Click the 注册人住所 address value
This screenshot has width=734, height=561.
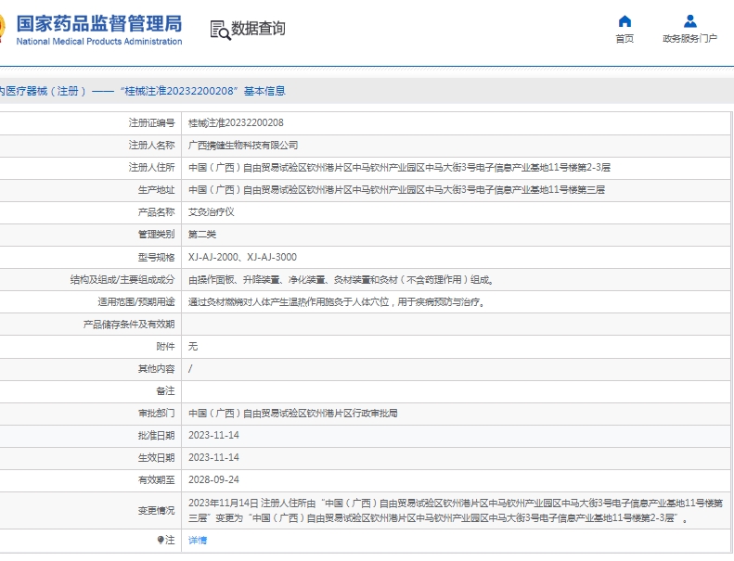(x=399, y=168)
